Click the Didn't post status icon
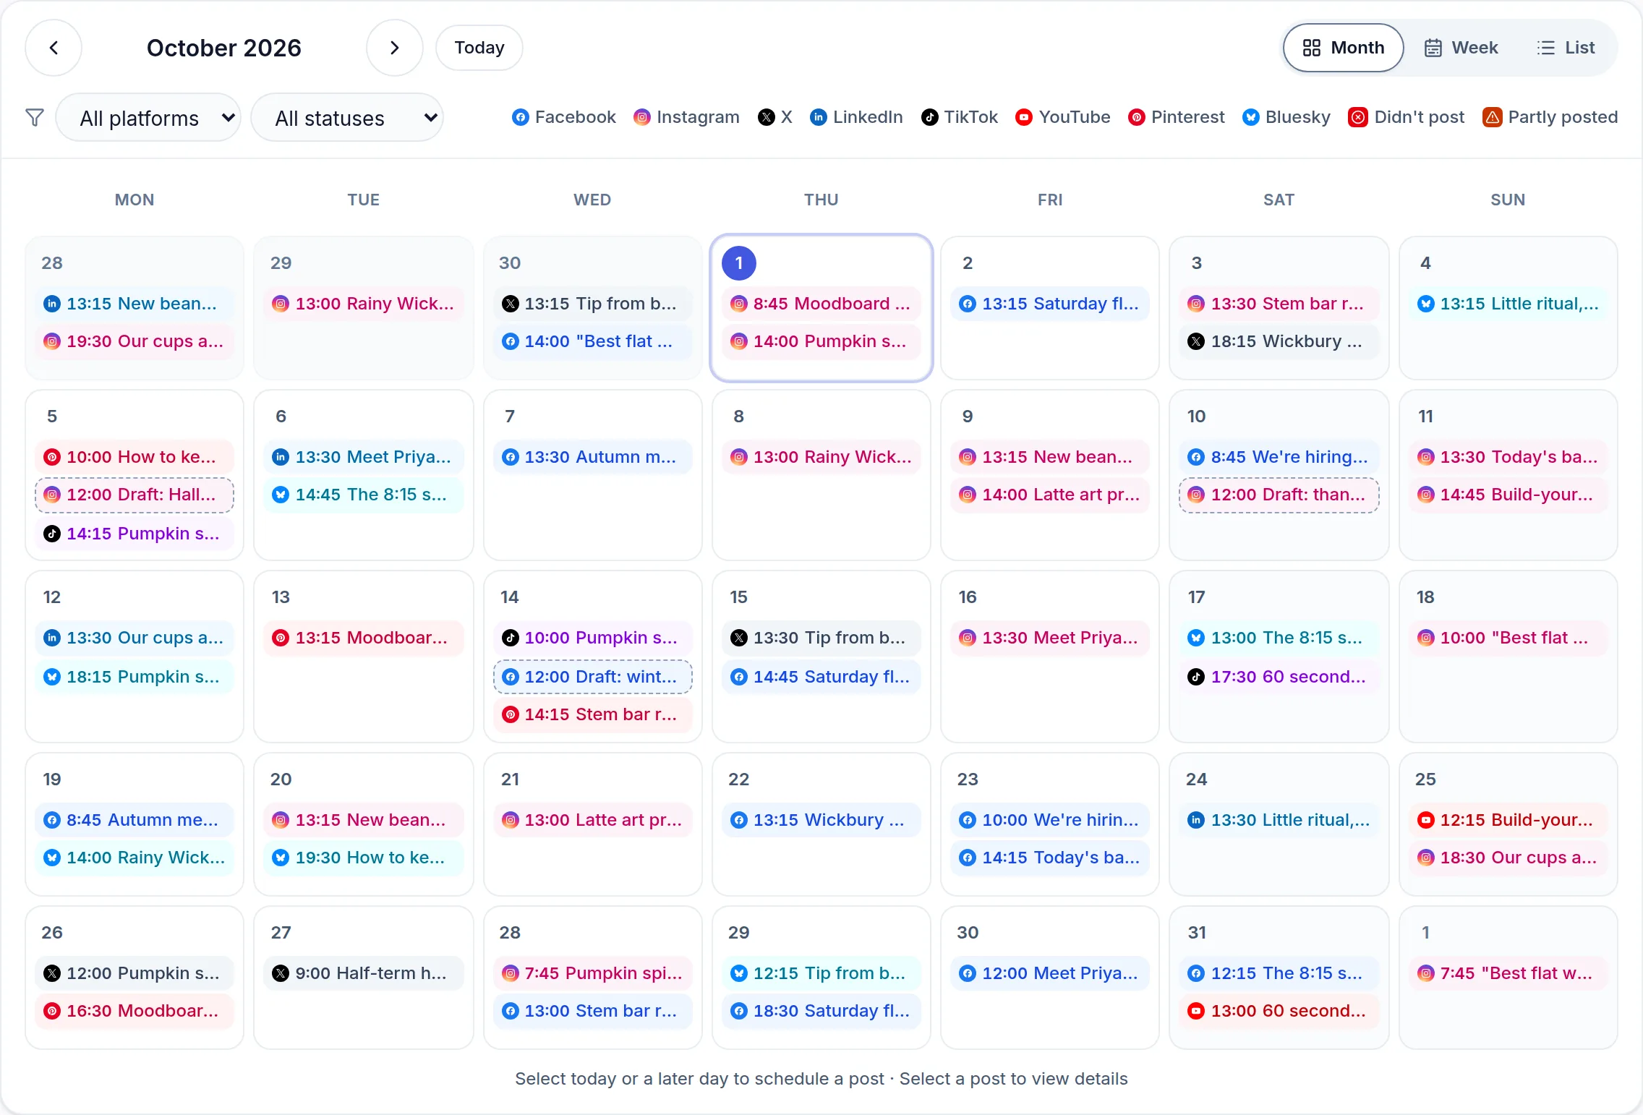Image resolution: width=1643 pixels, height=1115 pixels. coord(1358,117)
